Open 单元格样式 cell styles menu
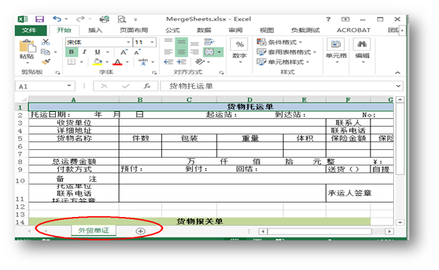439x270 pixels. (x=283, y=61)
